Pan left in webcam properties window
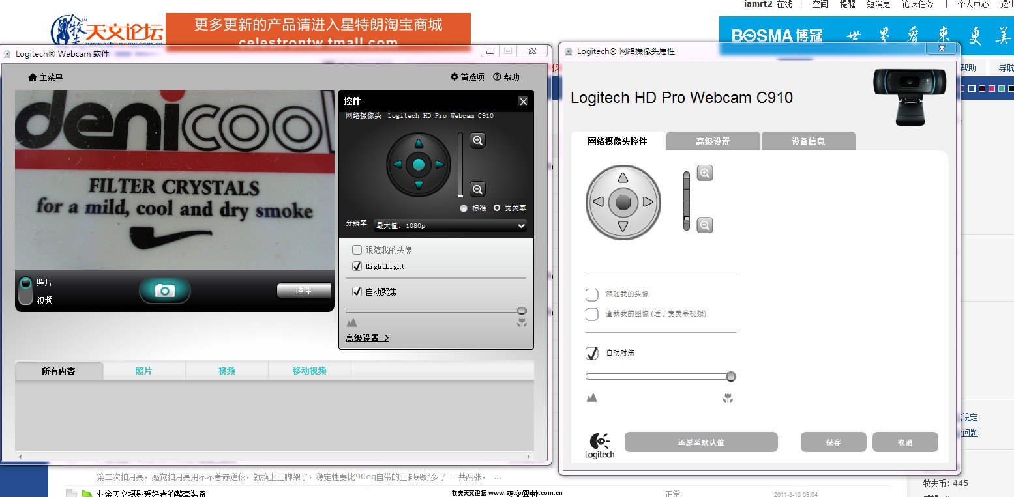The height and width of the screenshot is (497, 1014). (598, 202)
